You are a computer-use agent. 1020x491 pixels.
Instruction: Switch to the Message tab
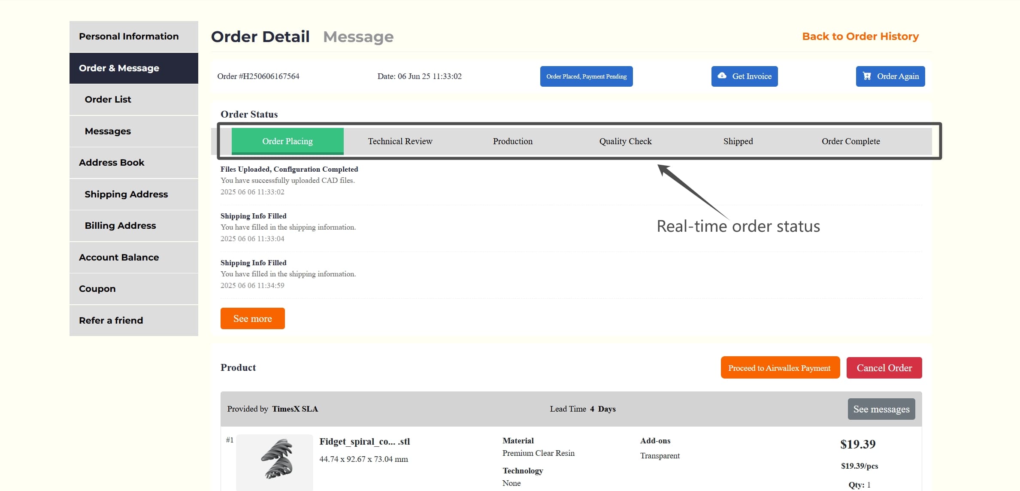[x=359, y=36]
